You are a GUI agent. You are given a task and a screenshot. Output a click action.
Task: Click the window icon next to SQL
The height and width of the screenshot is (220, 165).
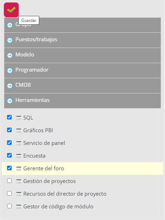coord(19,117)
